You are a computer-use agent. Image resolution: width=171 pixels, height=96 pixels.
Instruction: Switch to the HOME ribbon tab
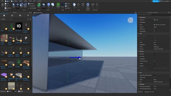click(x=21, y=1)
